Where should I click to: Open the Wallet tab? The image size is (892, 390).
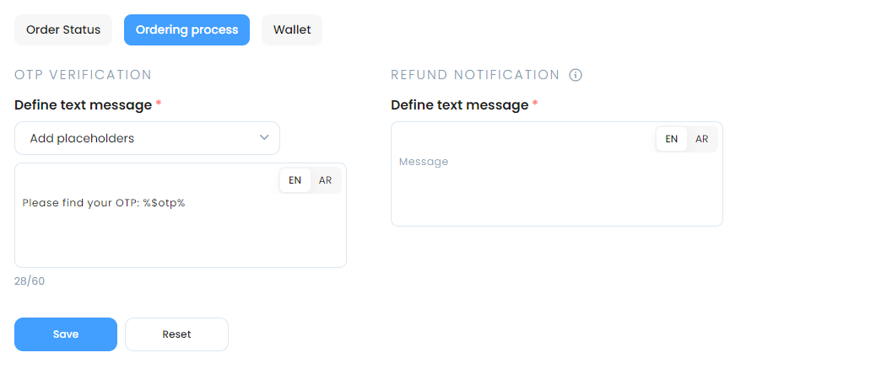(x=292, y=29)
